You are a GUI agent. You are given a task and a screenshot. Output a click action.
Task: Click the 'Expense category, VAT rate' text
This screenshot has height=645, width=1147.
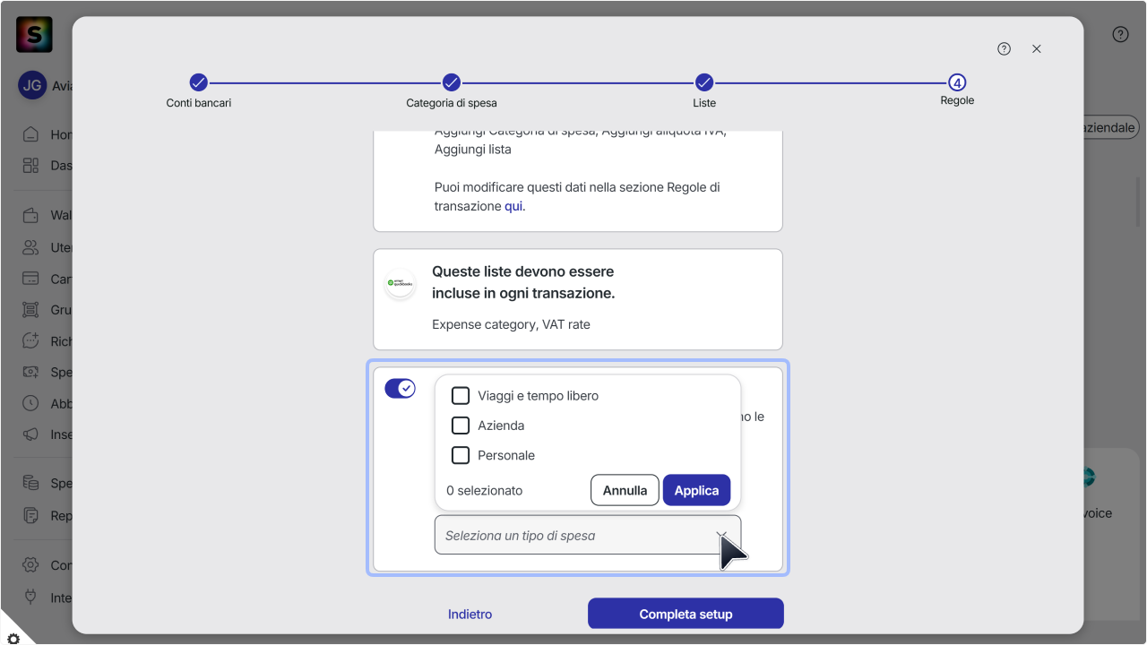[x=511, y=324]
